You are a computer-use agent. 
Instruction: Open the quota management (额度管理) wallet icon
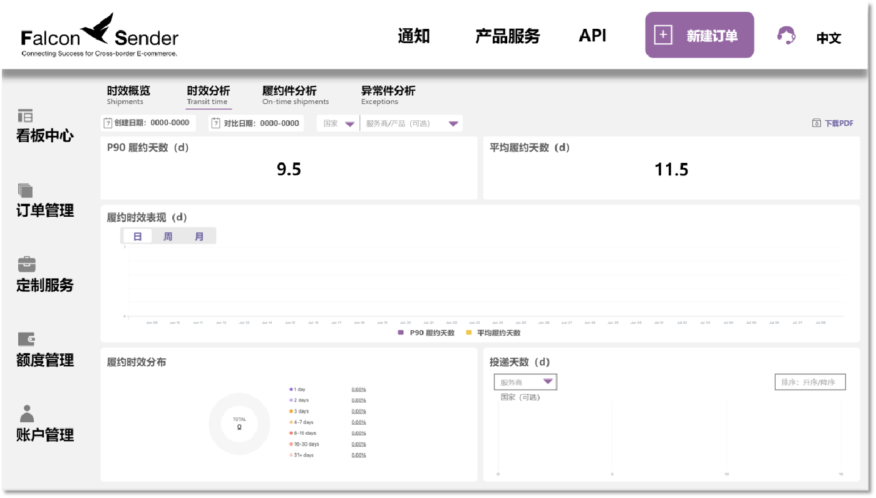[x=26, y=339]
